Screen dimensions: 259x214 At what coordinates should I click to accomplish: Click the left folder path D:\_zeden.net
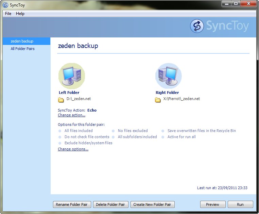pos(79,99)
